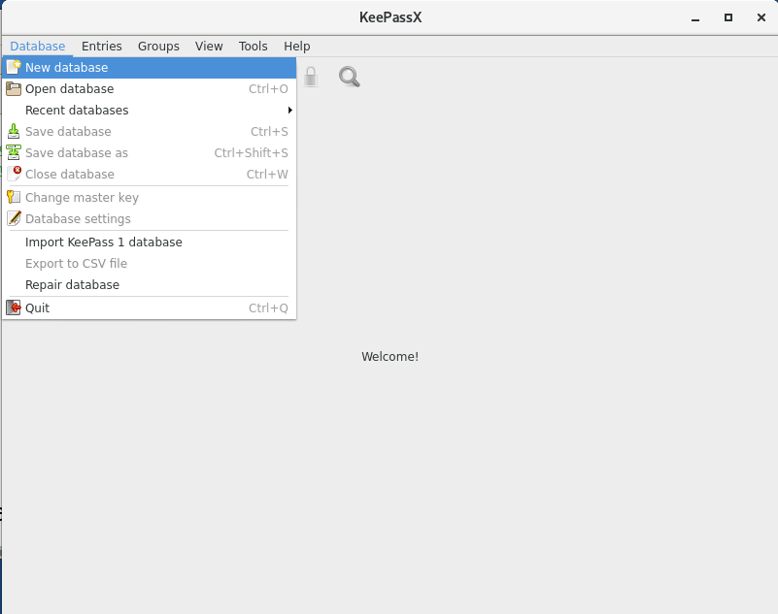Click the New database page icon
The image size is (778, 614).
(14, 67)
